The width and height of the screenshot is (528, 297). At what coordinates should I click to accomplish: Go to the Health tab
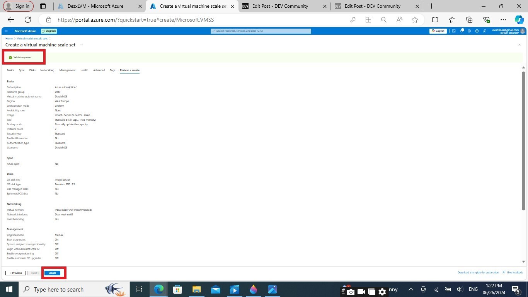(84, 70)
